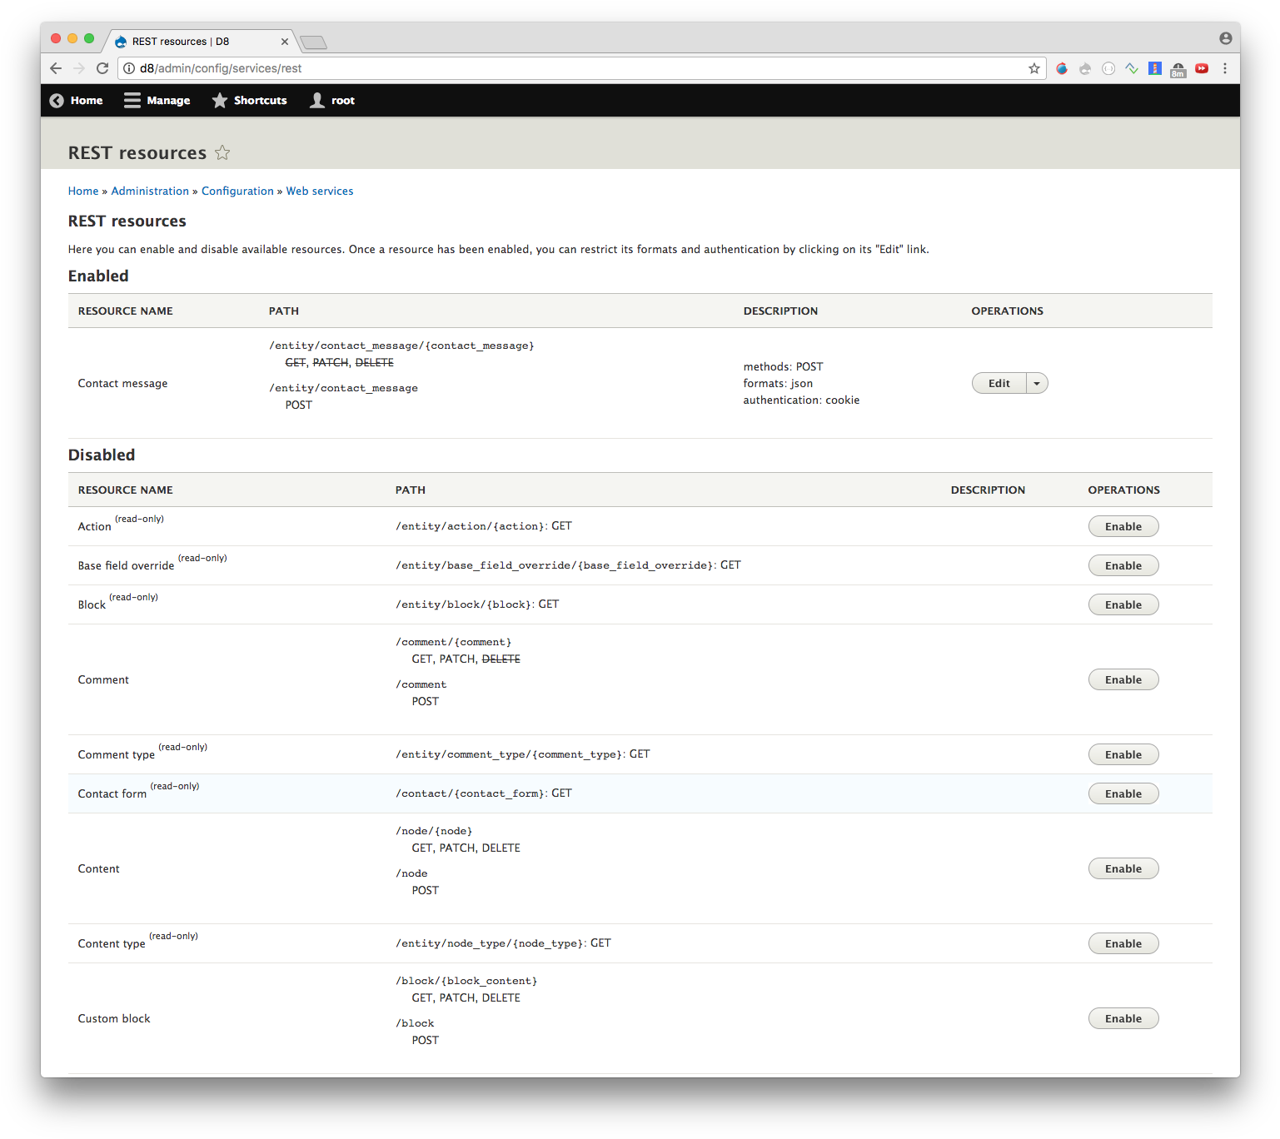Enable the Comment resource
This screenshot has width=1280, height=1139.
click(1123, 679)
